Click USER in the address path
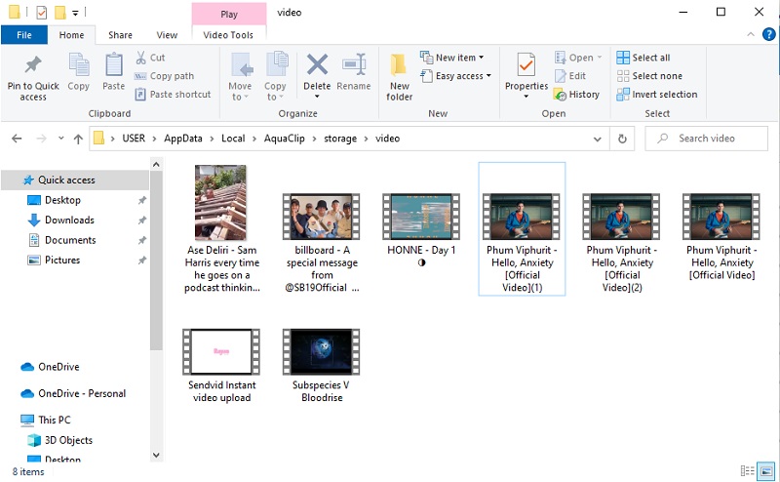This screenshot has height=482, width=780. [x=134, y=139]
